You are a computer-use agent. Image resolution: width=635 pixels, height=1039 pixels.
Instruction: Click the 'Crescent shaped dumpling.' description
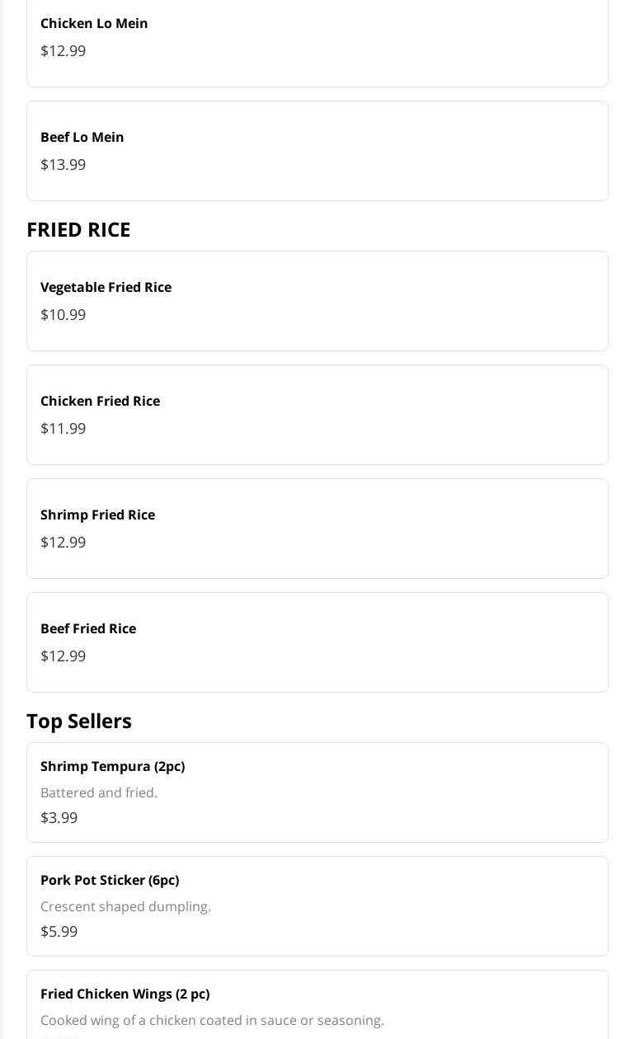(x=125, y=906)
